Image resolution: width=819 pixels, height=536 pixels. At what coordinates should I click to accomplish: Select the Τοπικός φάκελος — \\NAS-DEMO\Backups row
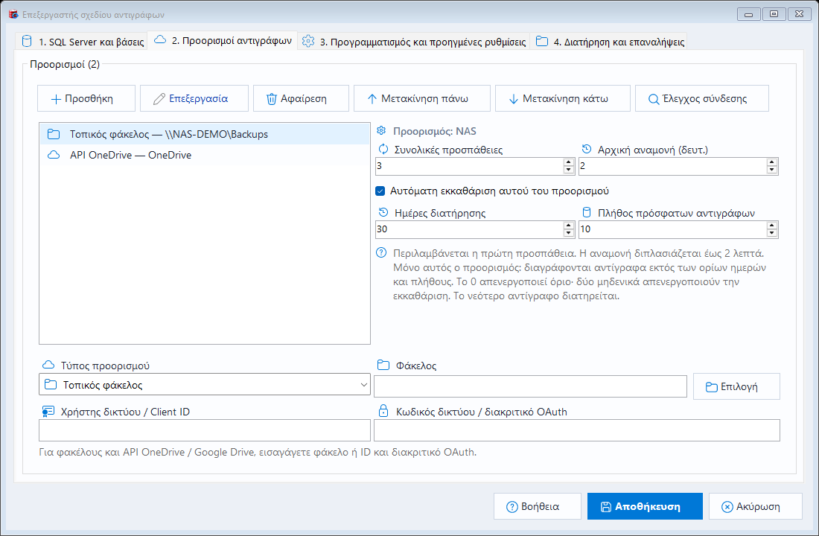click(x=205, y=134)
